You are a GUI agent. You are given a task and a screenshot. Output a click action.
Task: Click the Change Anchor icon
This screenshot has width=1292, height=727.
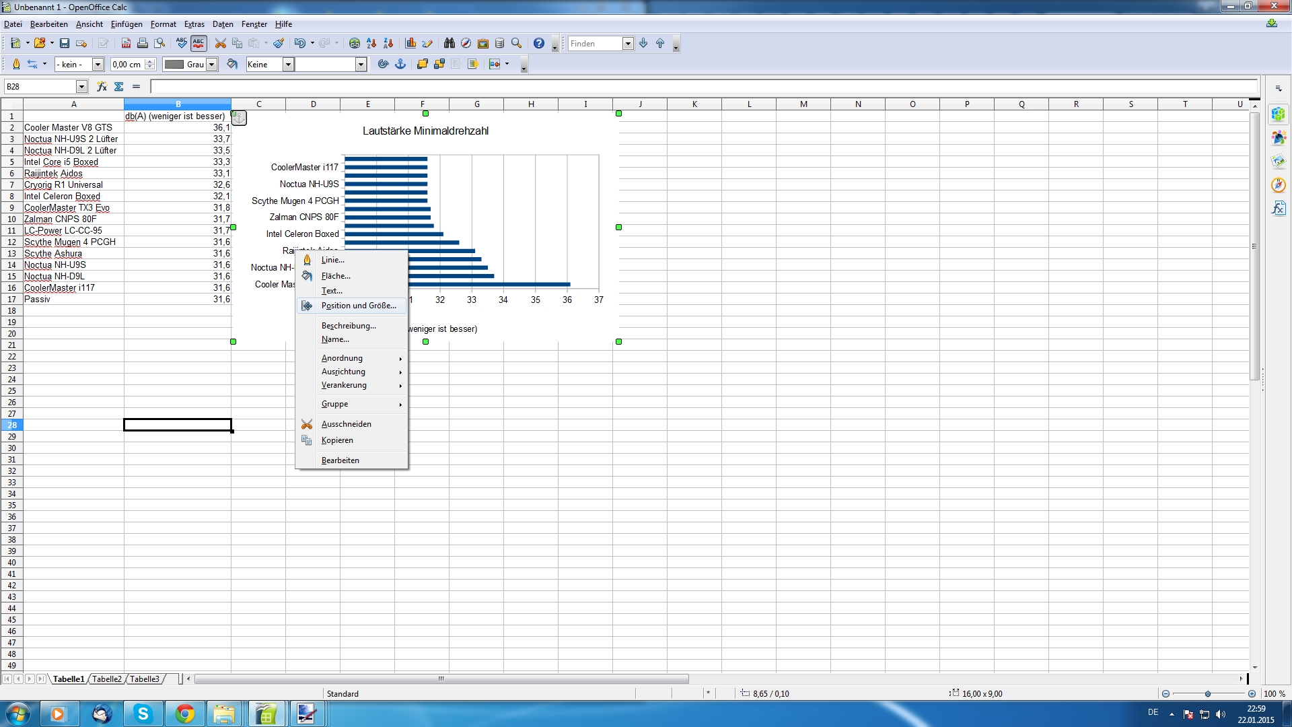(400, 65)
